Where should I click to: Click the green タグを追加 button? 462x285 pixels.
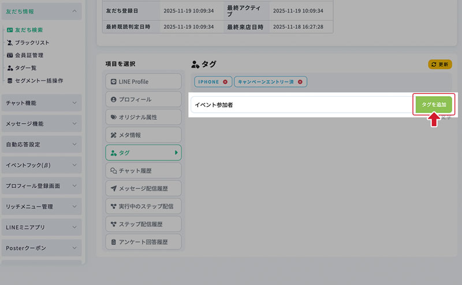434,105
